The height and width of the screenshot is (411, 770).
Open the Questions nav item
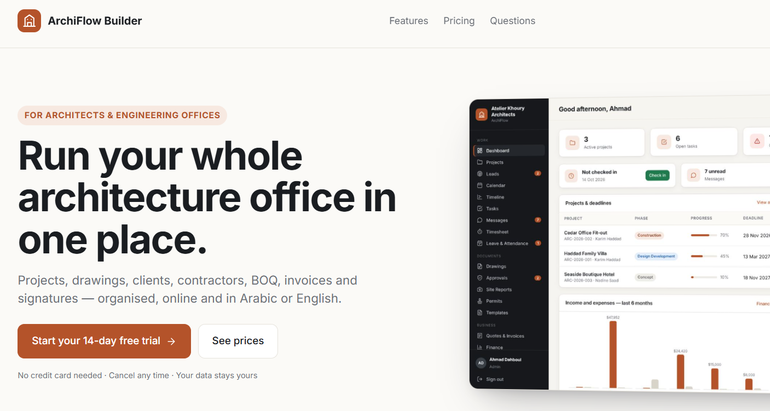[513, 21]
